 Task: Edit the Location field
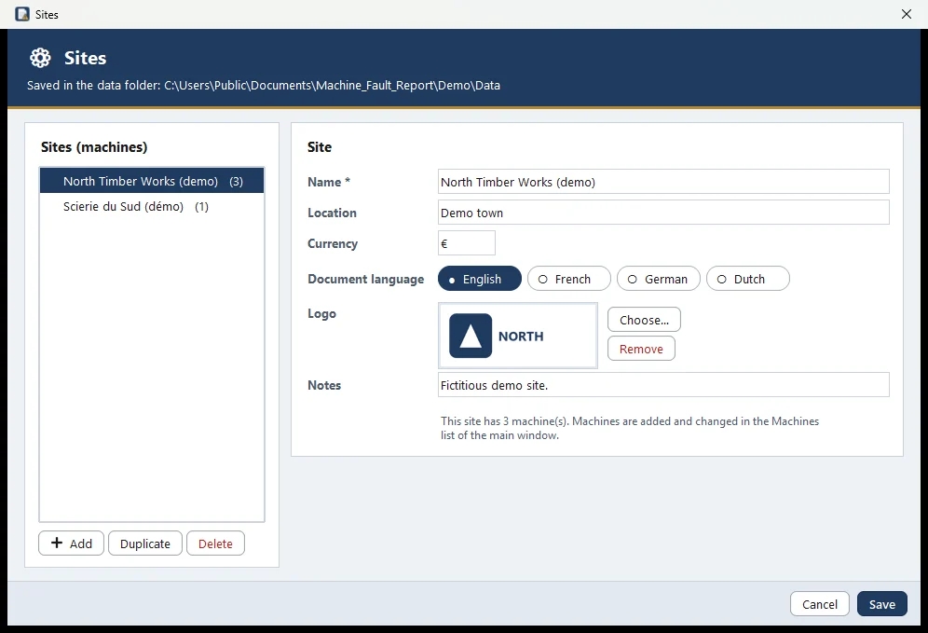[663, 213]
